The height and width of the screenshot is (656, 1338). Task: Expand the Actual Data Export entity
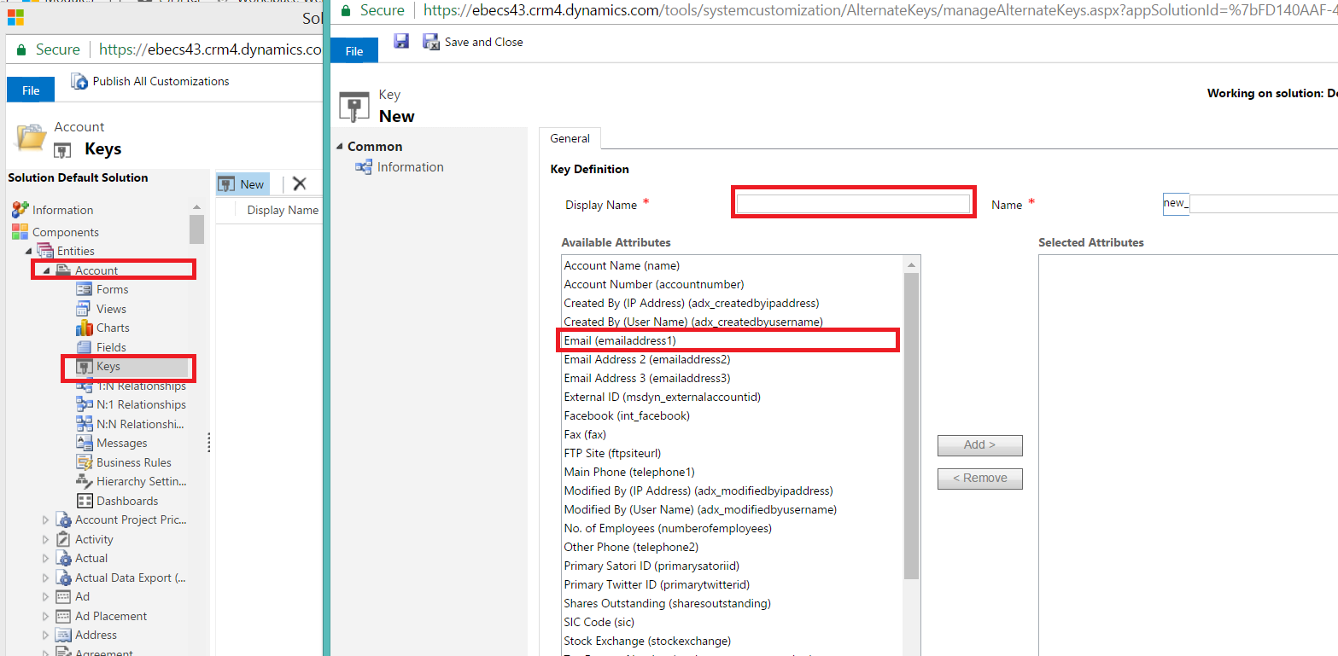47,578
